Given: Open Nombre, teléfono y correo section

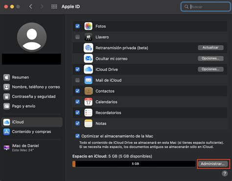Looking at the screenshot, I should [32, 87].
